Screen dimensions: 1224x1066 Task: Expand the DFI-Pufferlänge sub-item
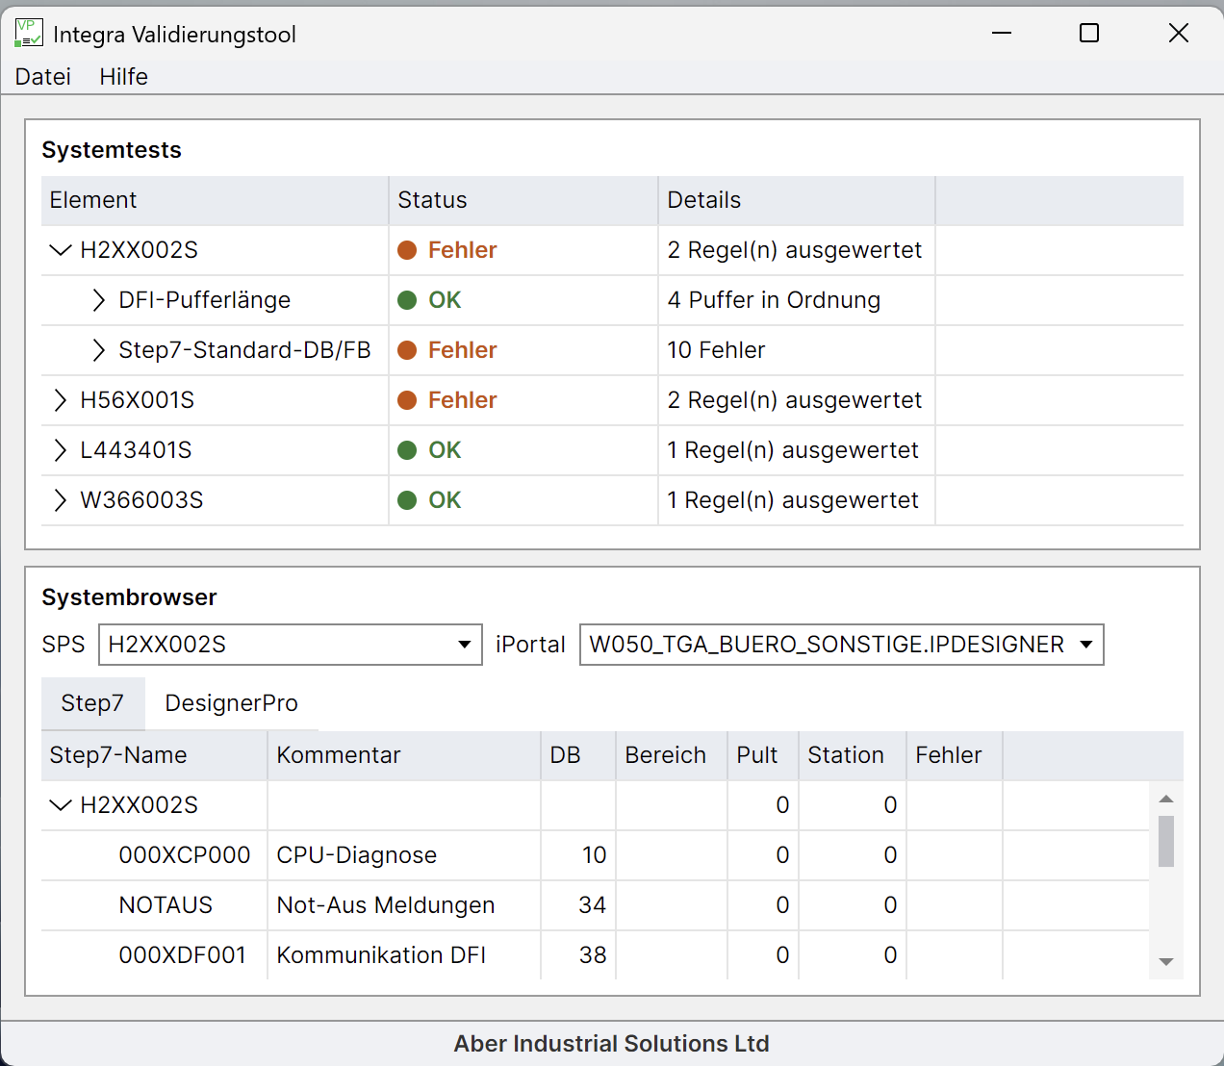click(x=98, y=300)
